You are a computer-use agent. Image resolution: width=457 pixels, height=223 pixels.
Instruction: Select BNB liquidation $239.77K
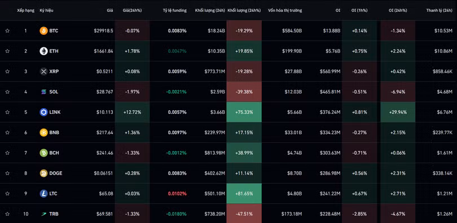[442, 132]
